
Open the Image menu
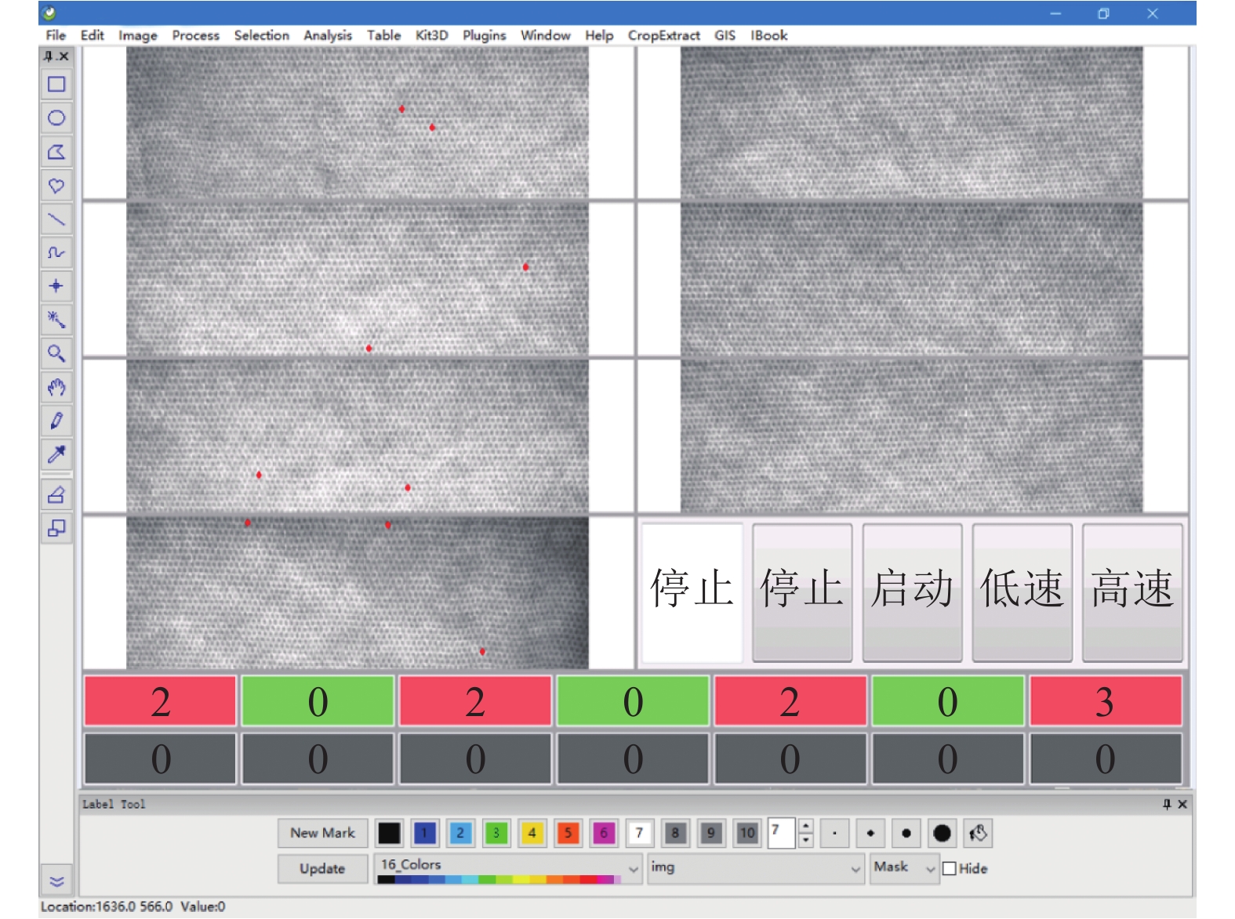point(138,35)
